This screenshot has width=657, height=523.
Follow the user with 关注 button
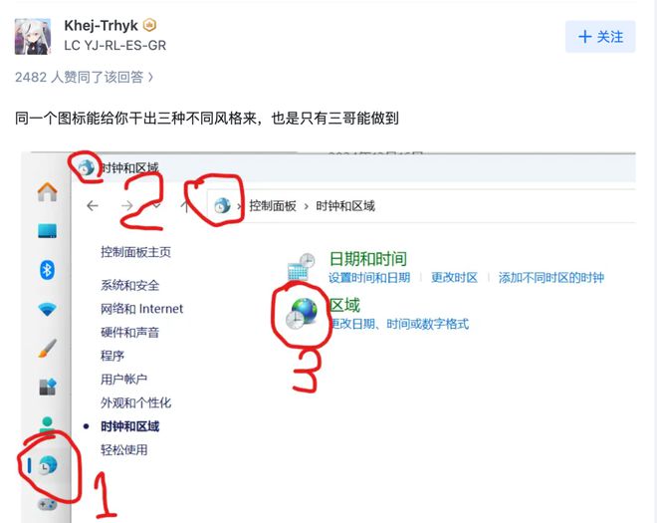(600, 37)
